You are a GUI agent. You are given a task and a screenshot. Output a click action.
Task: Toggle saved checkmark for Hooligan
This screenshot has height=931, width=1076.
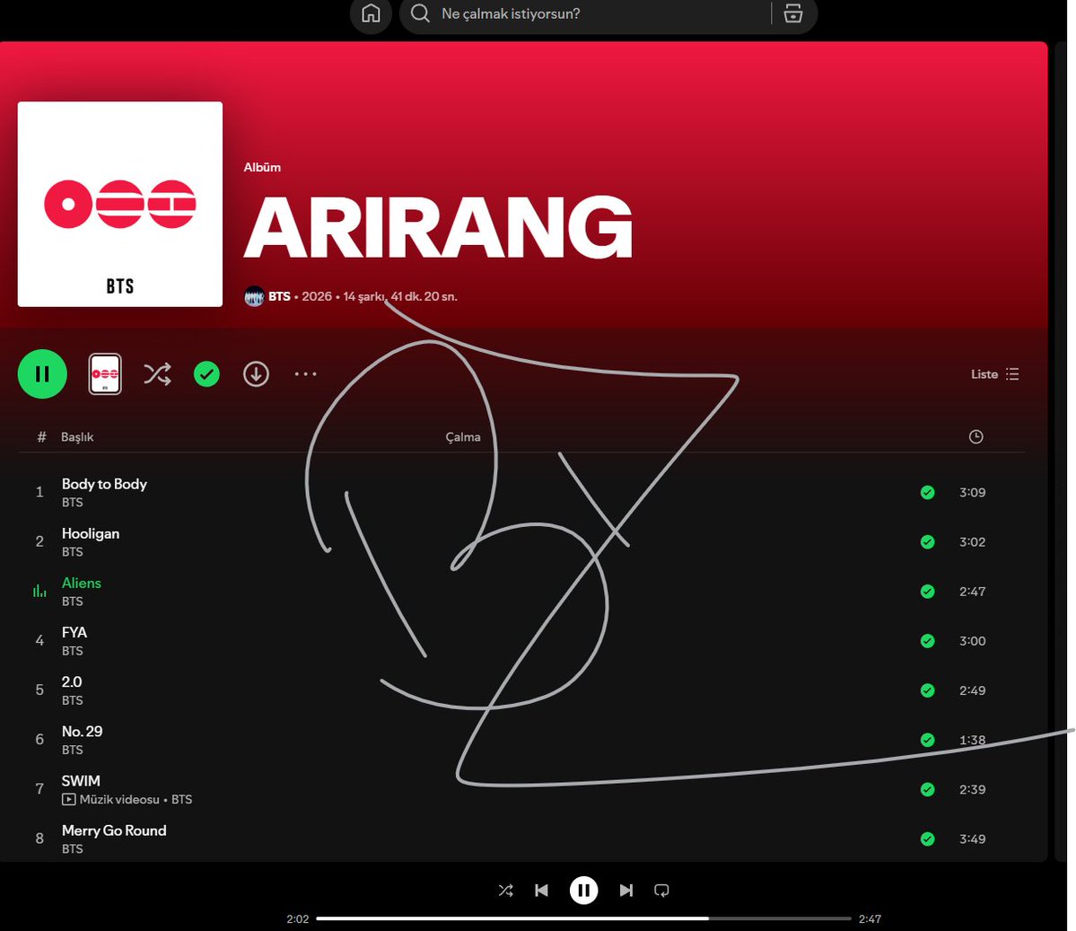(x=927, y=541)
